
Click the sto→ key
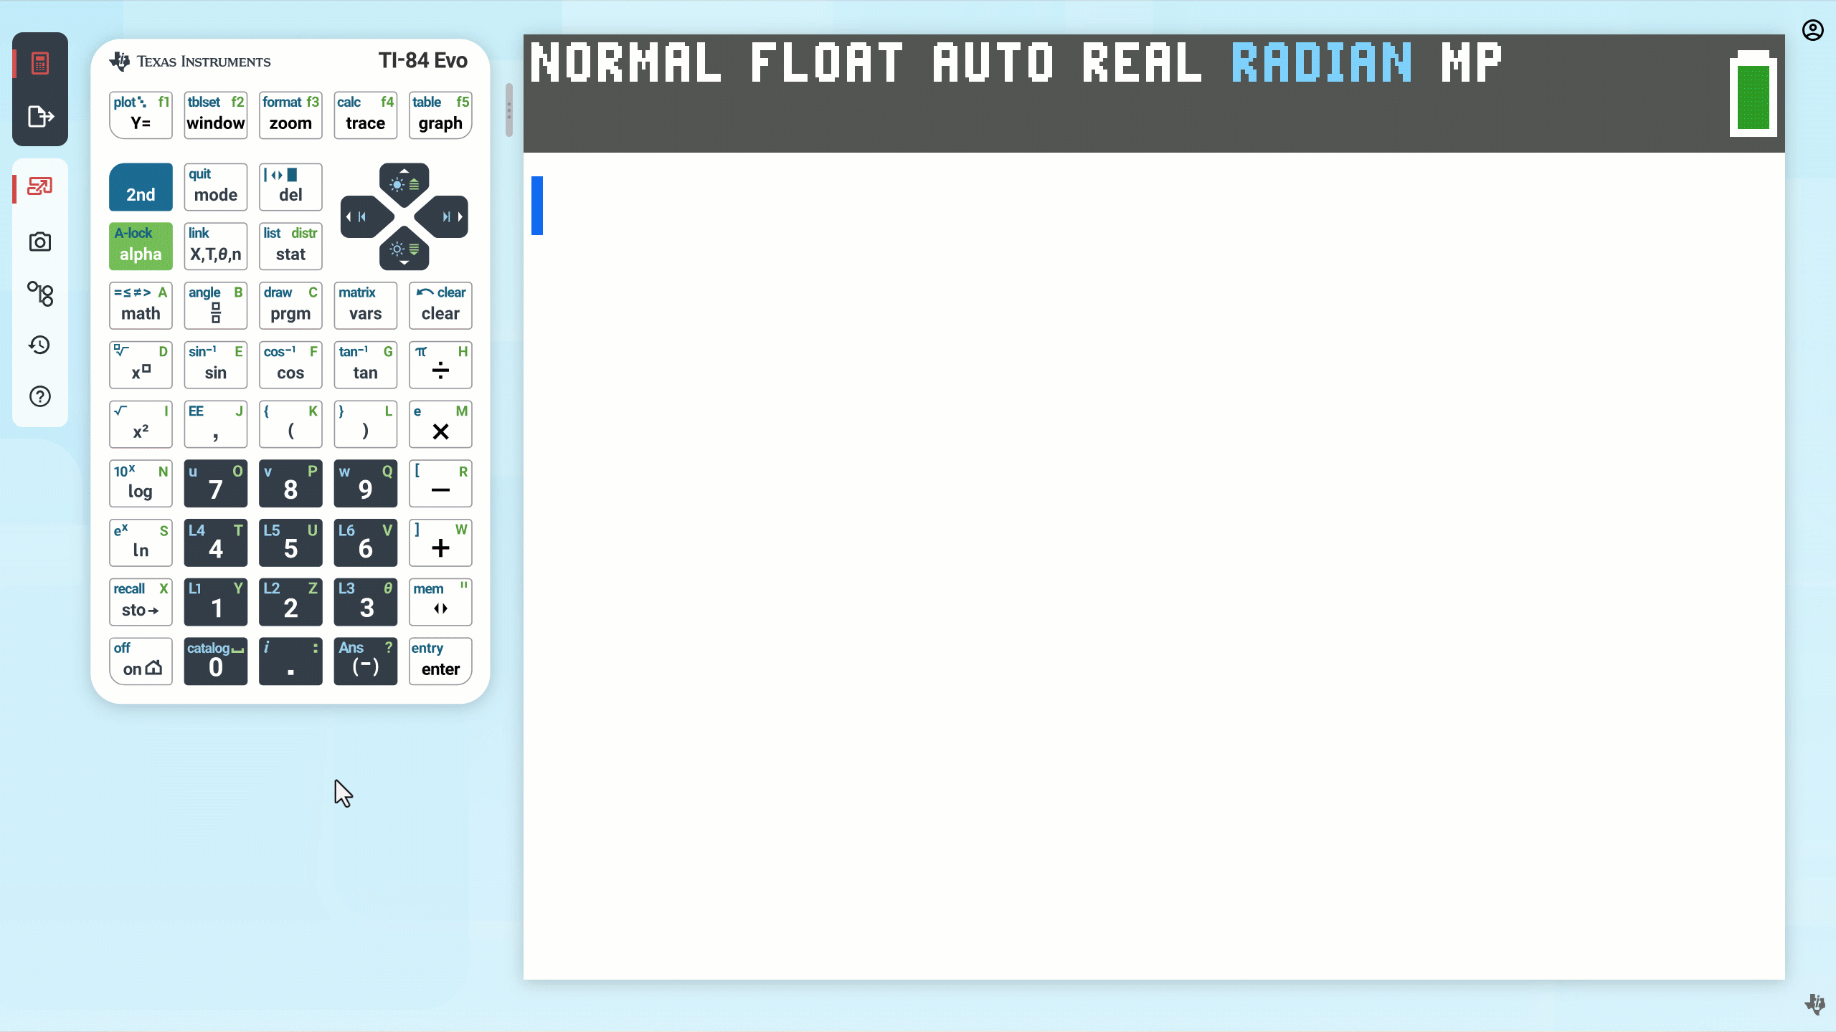(141, 603)
